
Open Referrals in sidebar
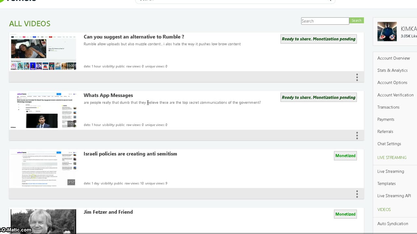[385, 132]
